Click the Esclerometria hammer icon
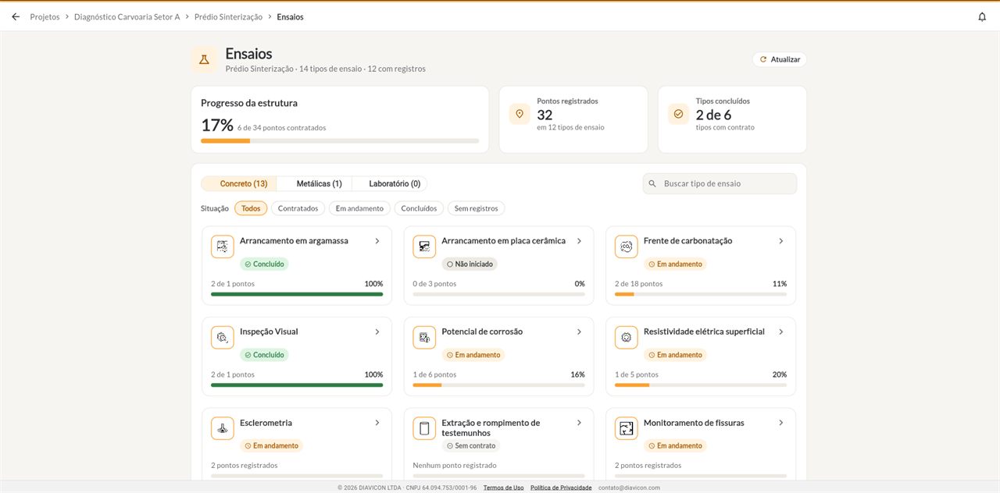This screenshot has height=493, width=1000. (x=223, y=428)
